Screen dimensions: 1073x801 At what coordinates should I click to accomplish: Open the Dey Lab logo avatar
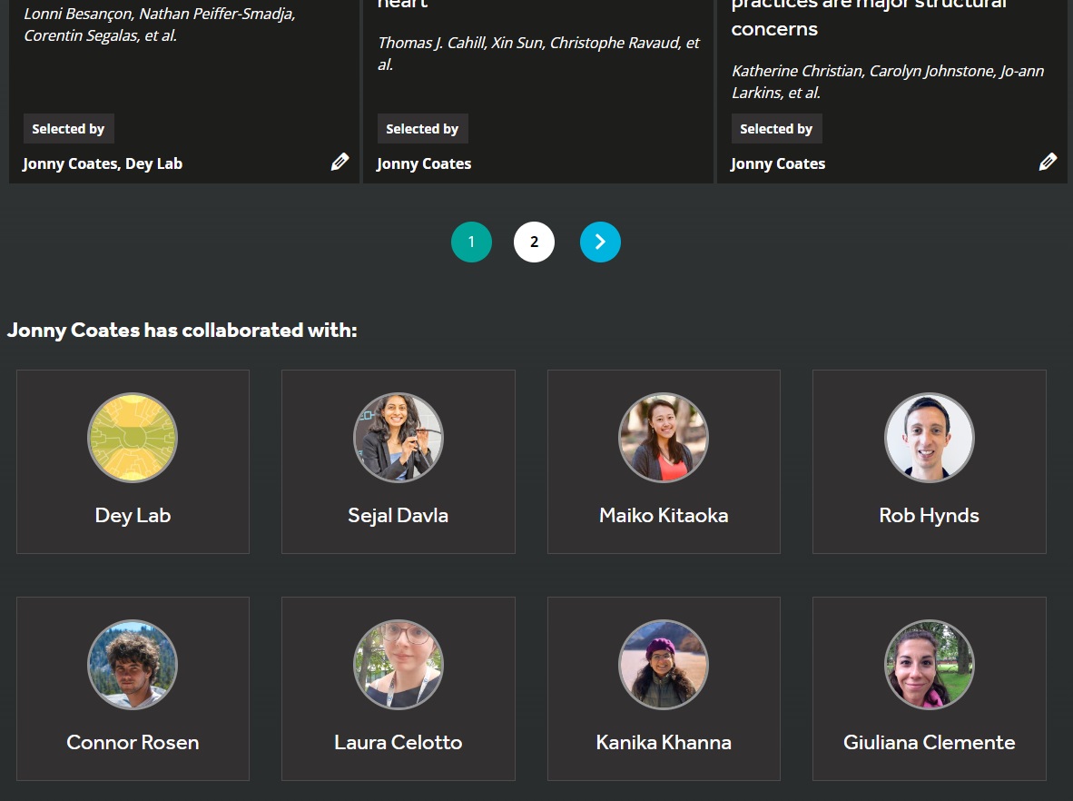point(133,438)
